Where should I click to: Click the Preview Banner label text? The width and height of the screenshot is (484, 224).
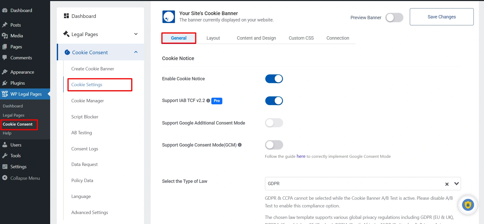(x=366, y=18)
